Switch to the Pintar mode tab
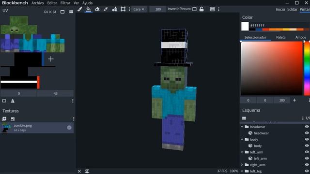Viewport: 310px width, 174px height. click(305, 9)
